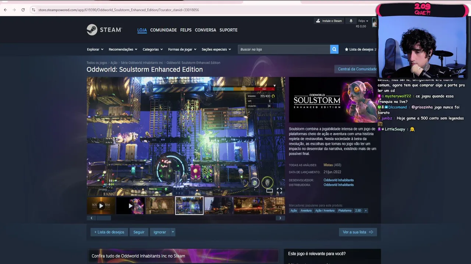This screenshot has height=264, width=471.
Task: Click the Ação breadcrumb link
Action: [114, 63]
